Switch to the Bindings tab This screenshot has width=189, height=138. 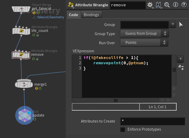(x=91, y=15)
